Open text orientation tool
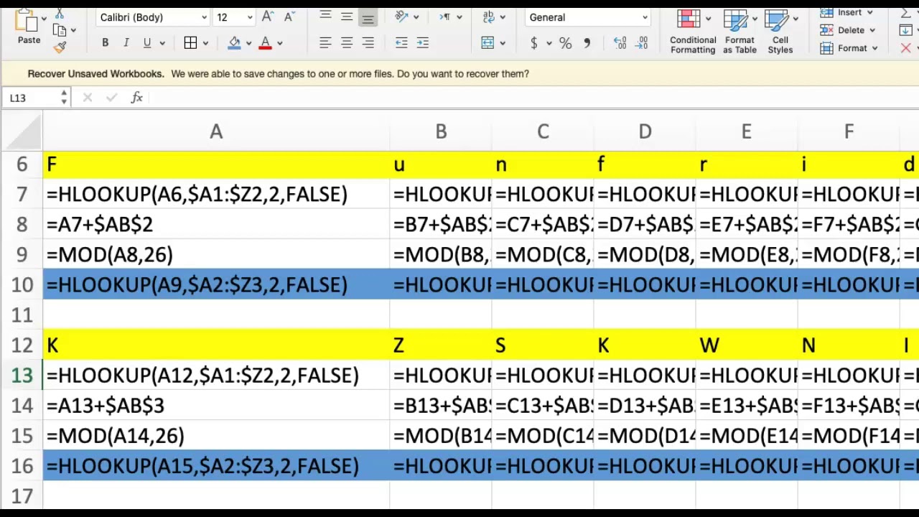The height and width of the screenshot is (517, 919). coord(401,17)
